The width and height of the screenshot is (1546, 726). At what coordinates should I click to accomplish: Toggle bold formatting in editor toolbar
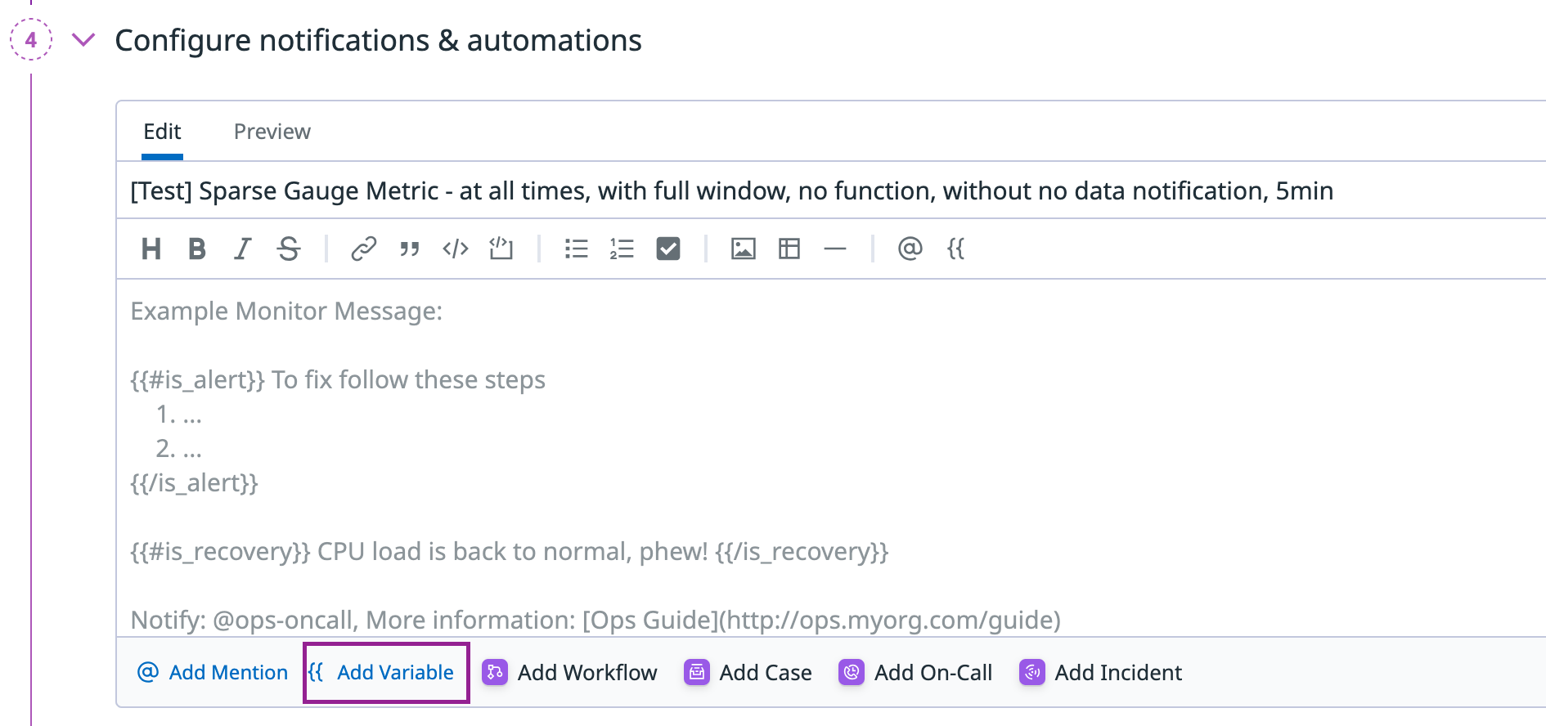[196, 249]
